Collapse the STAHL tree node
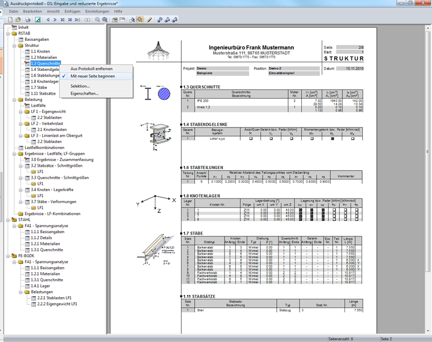432x342 pixels. tap(8, 219)
